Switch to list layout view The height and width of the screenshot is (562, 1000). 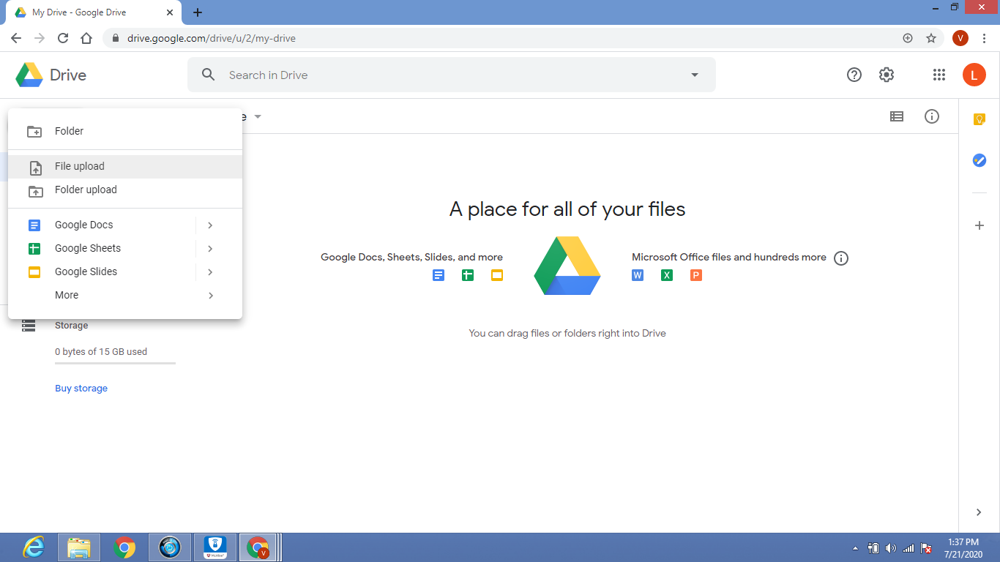tap(897, 116)
